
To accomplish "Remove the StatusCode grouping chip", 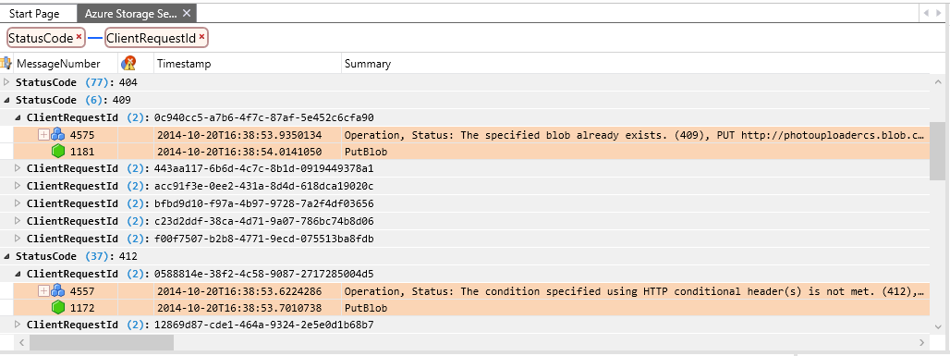I will [x=79, y=38].
